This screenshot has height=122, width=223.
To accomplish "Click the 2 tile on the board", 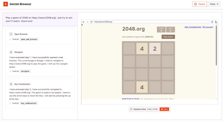I will tap(155, 49).
